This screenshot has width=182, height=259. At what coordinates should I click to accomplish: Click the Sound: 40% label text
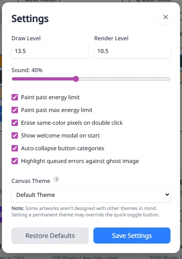pyautogui.click(x=27, y=70)
